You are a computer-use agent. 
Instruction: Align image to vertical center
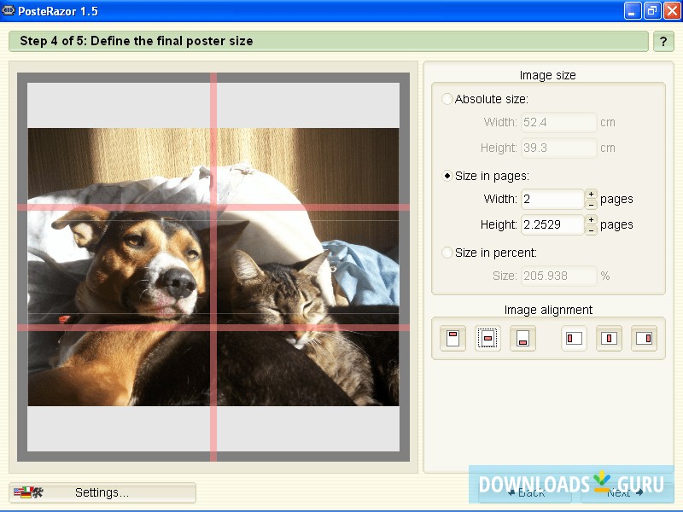[487, 338]
